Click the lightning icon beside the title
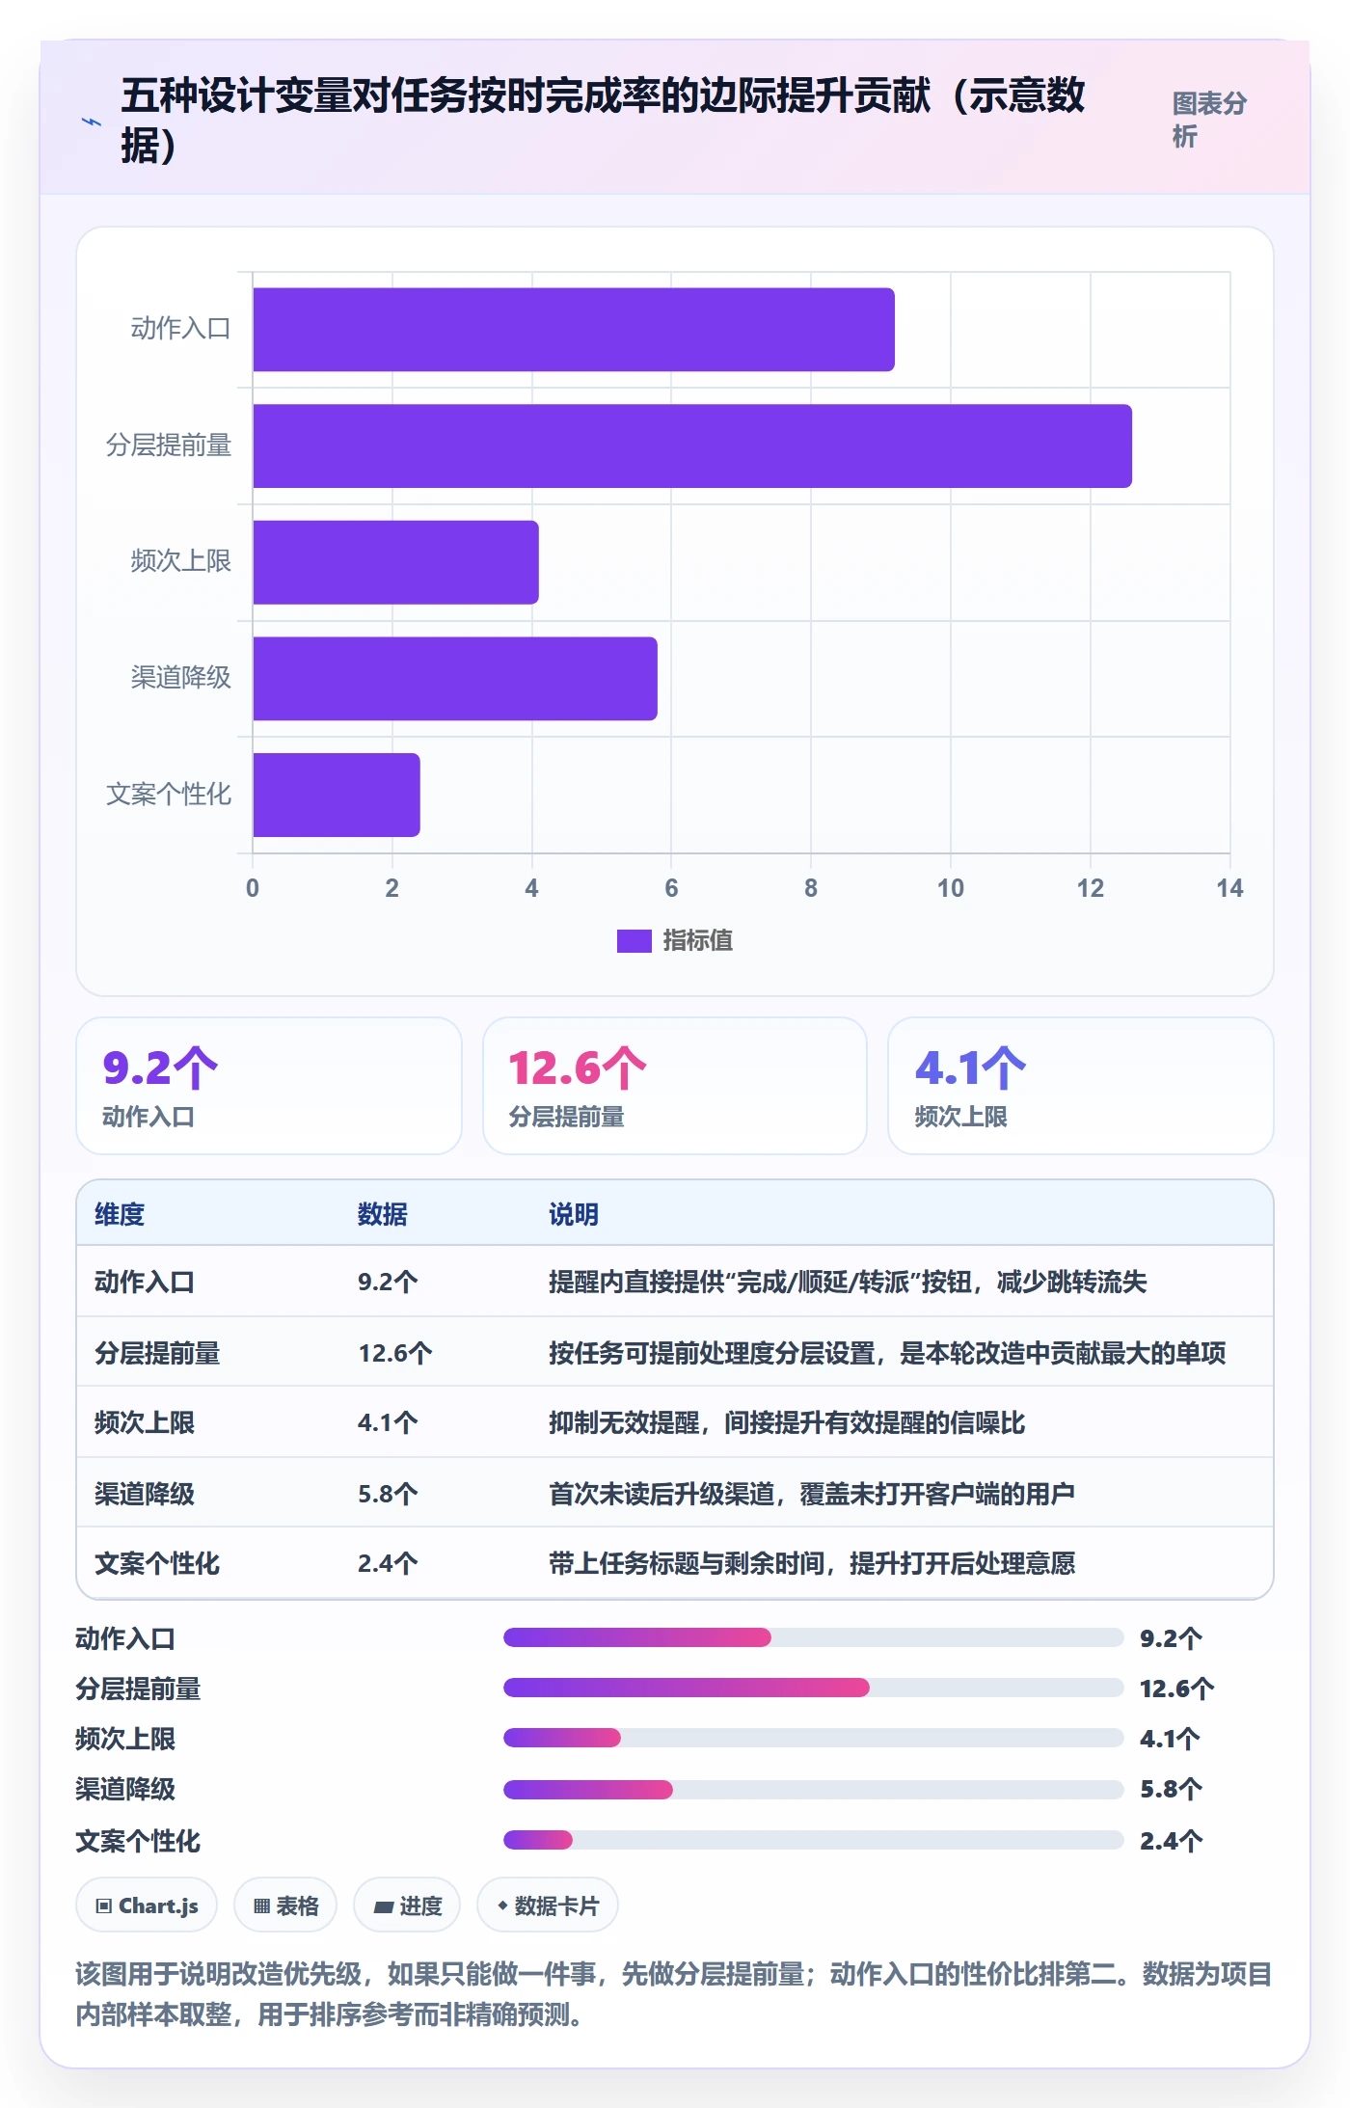The height and width of the screenshot is (2108, 1350). (x=92, y=122)
